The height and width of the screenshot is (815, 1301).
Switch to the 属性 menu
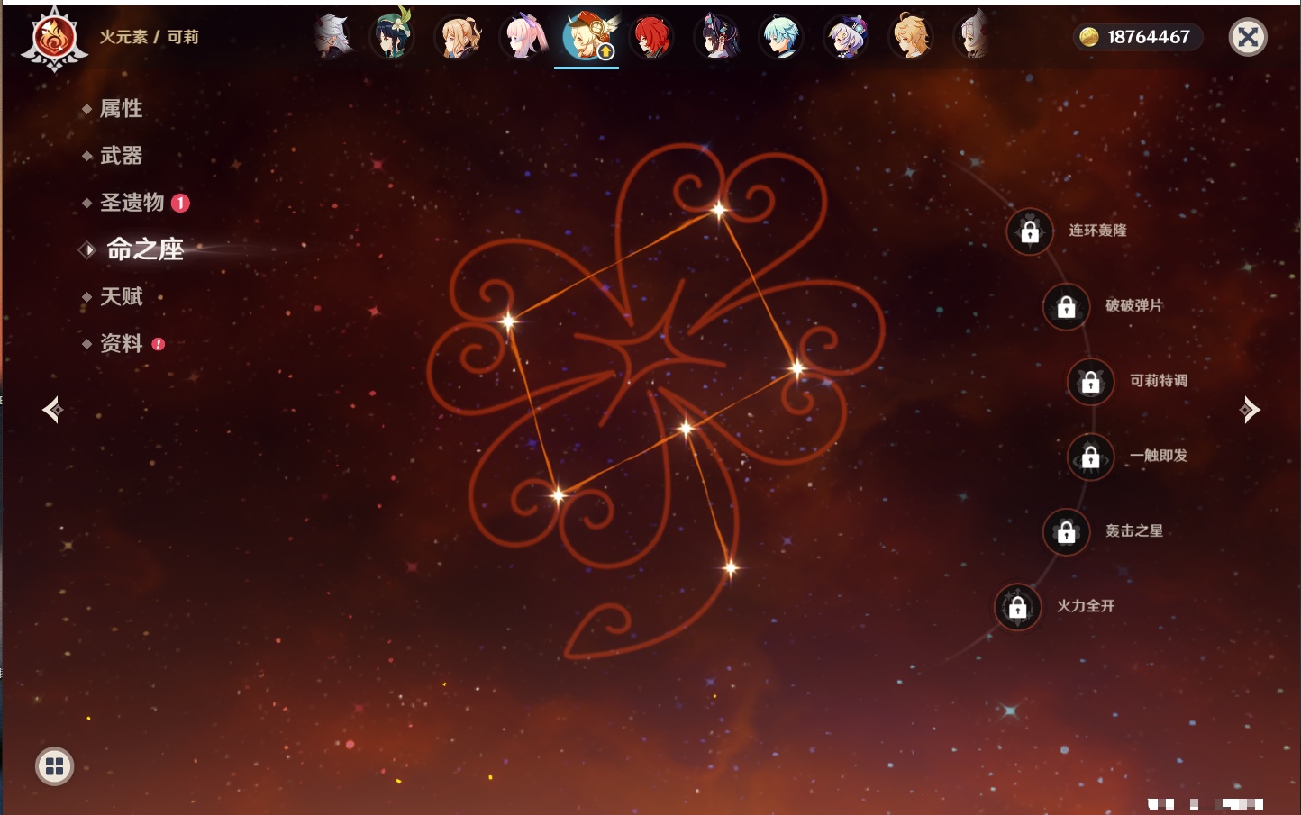[121, 109]
